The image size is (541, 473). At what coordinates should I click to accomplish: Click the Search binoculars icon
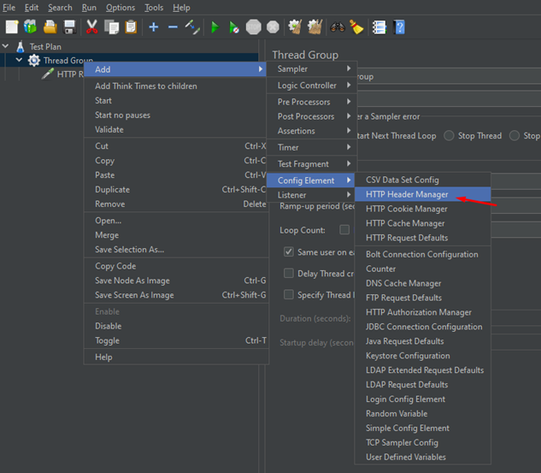(337, 27)
